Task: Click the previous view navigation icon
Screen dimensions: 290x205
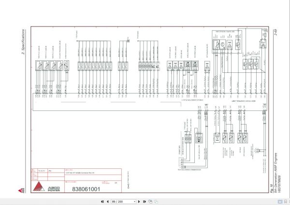Action: pos(150,202)
